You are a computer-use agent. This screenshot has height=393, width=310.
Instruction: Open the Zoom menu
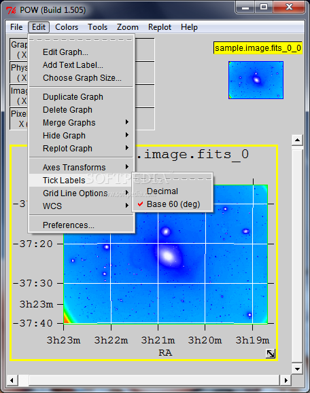click(x=128, y=27)
